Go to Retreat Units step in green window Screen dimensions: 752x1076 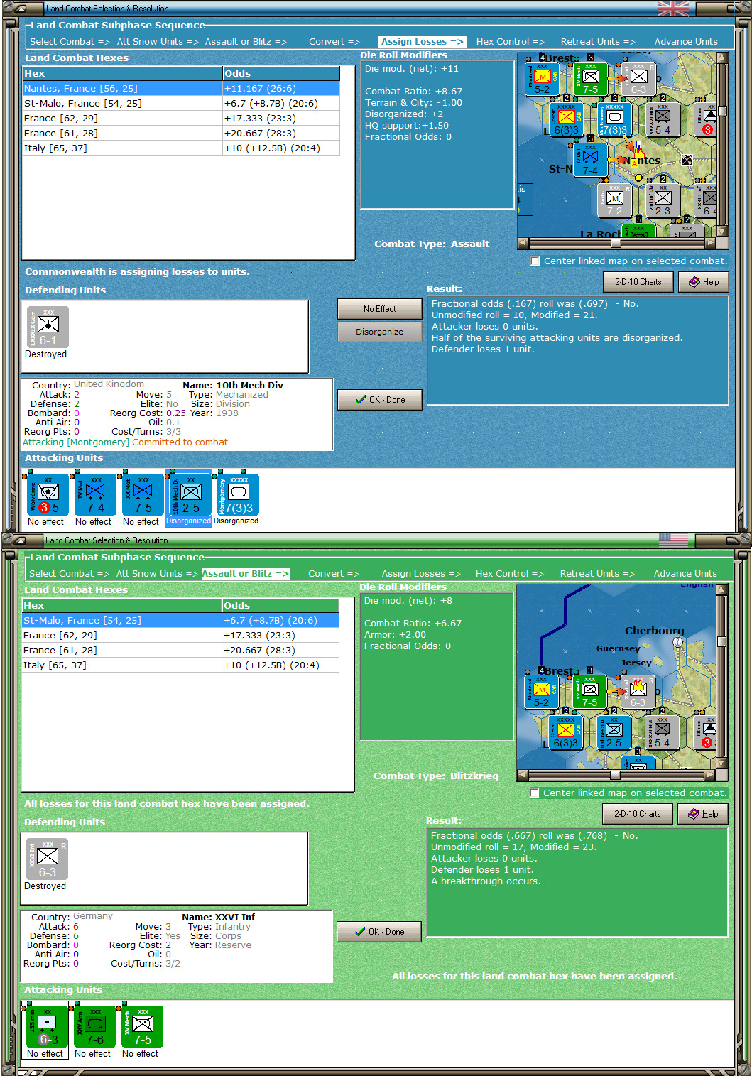pyautogui.click(x=596, y=574)
